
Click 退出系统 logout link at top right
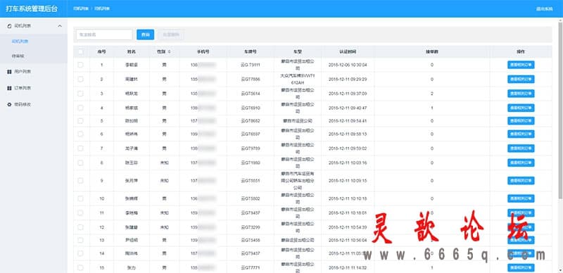point(544,8)
